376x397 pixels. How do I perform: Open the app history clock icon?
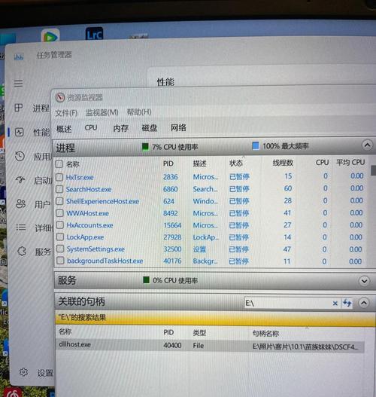coord(20,156)
